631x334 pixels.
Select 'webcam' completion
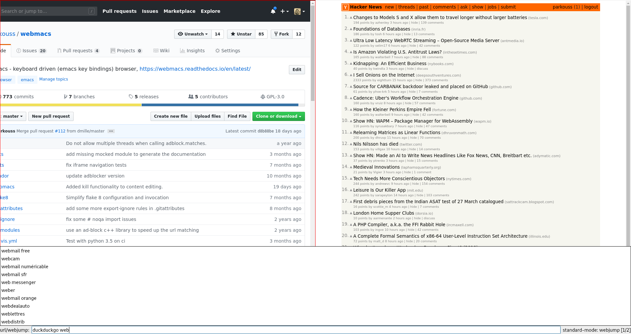[x=315, y=259]
